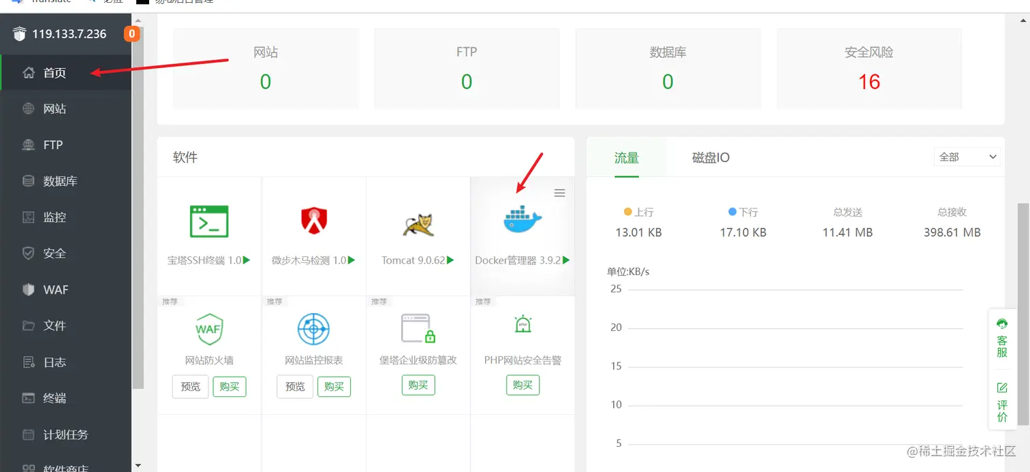Click the 下行 17.10 KB value
The image size is (1030, 472).
coord(743,232)
